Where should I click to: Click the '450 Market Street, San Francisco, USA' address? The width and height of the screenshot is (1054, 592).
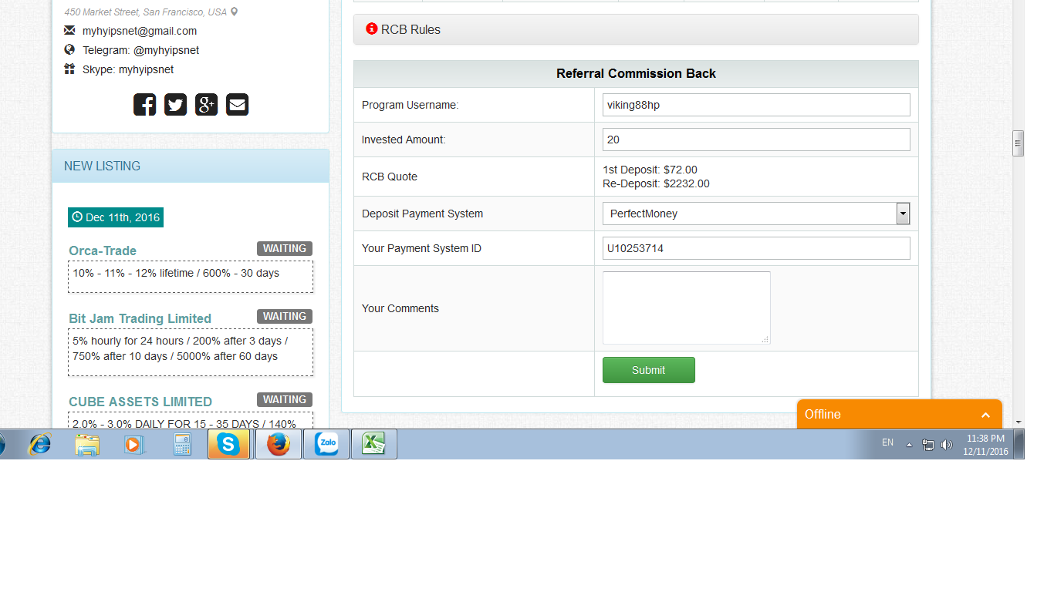[146, 12]
